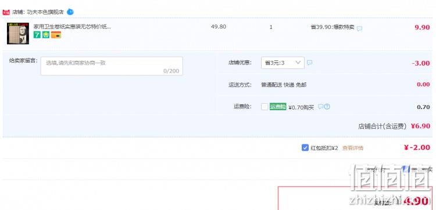
Task: Click the red Tmall shop logo icon
Action: tap(6, 12)
